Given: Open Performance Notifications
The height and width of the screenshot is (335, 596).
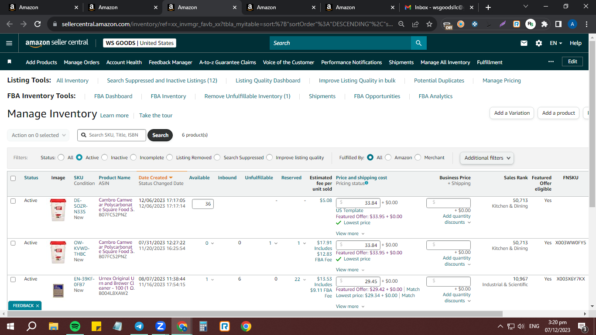Looking at the screenshot, I should click(x=352, y=62).
